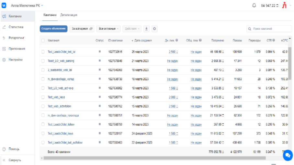Toggle status icon of Test_LeadsOtdel_keys
294x165 pixels.
[100, 133]
